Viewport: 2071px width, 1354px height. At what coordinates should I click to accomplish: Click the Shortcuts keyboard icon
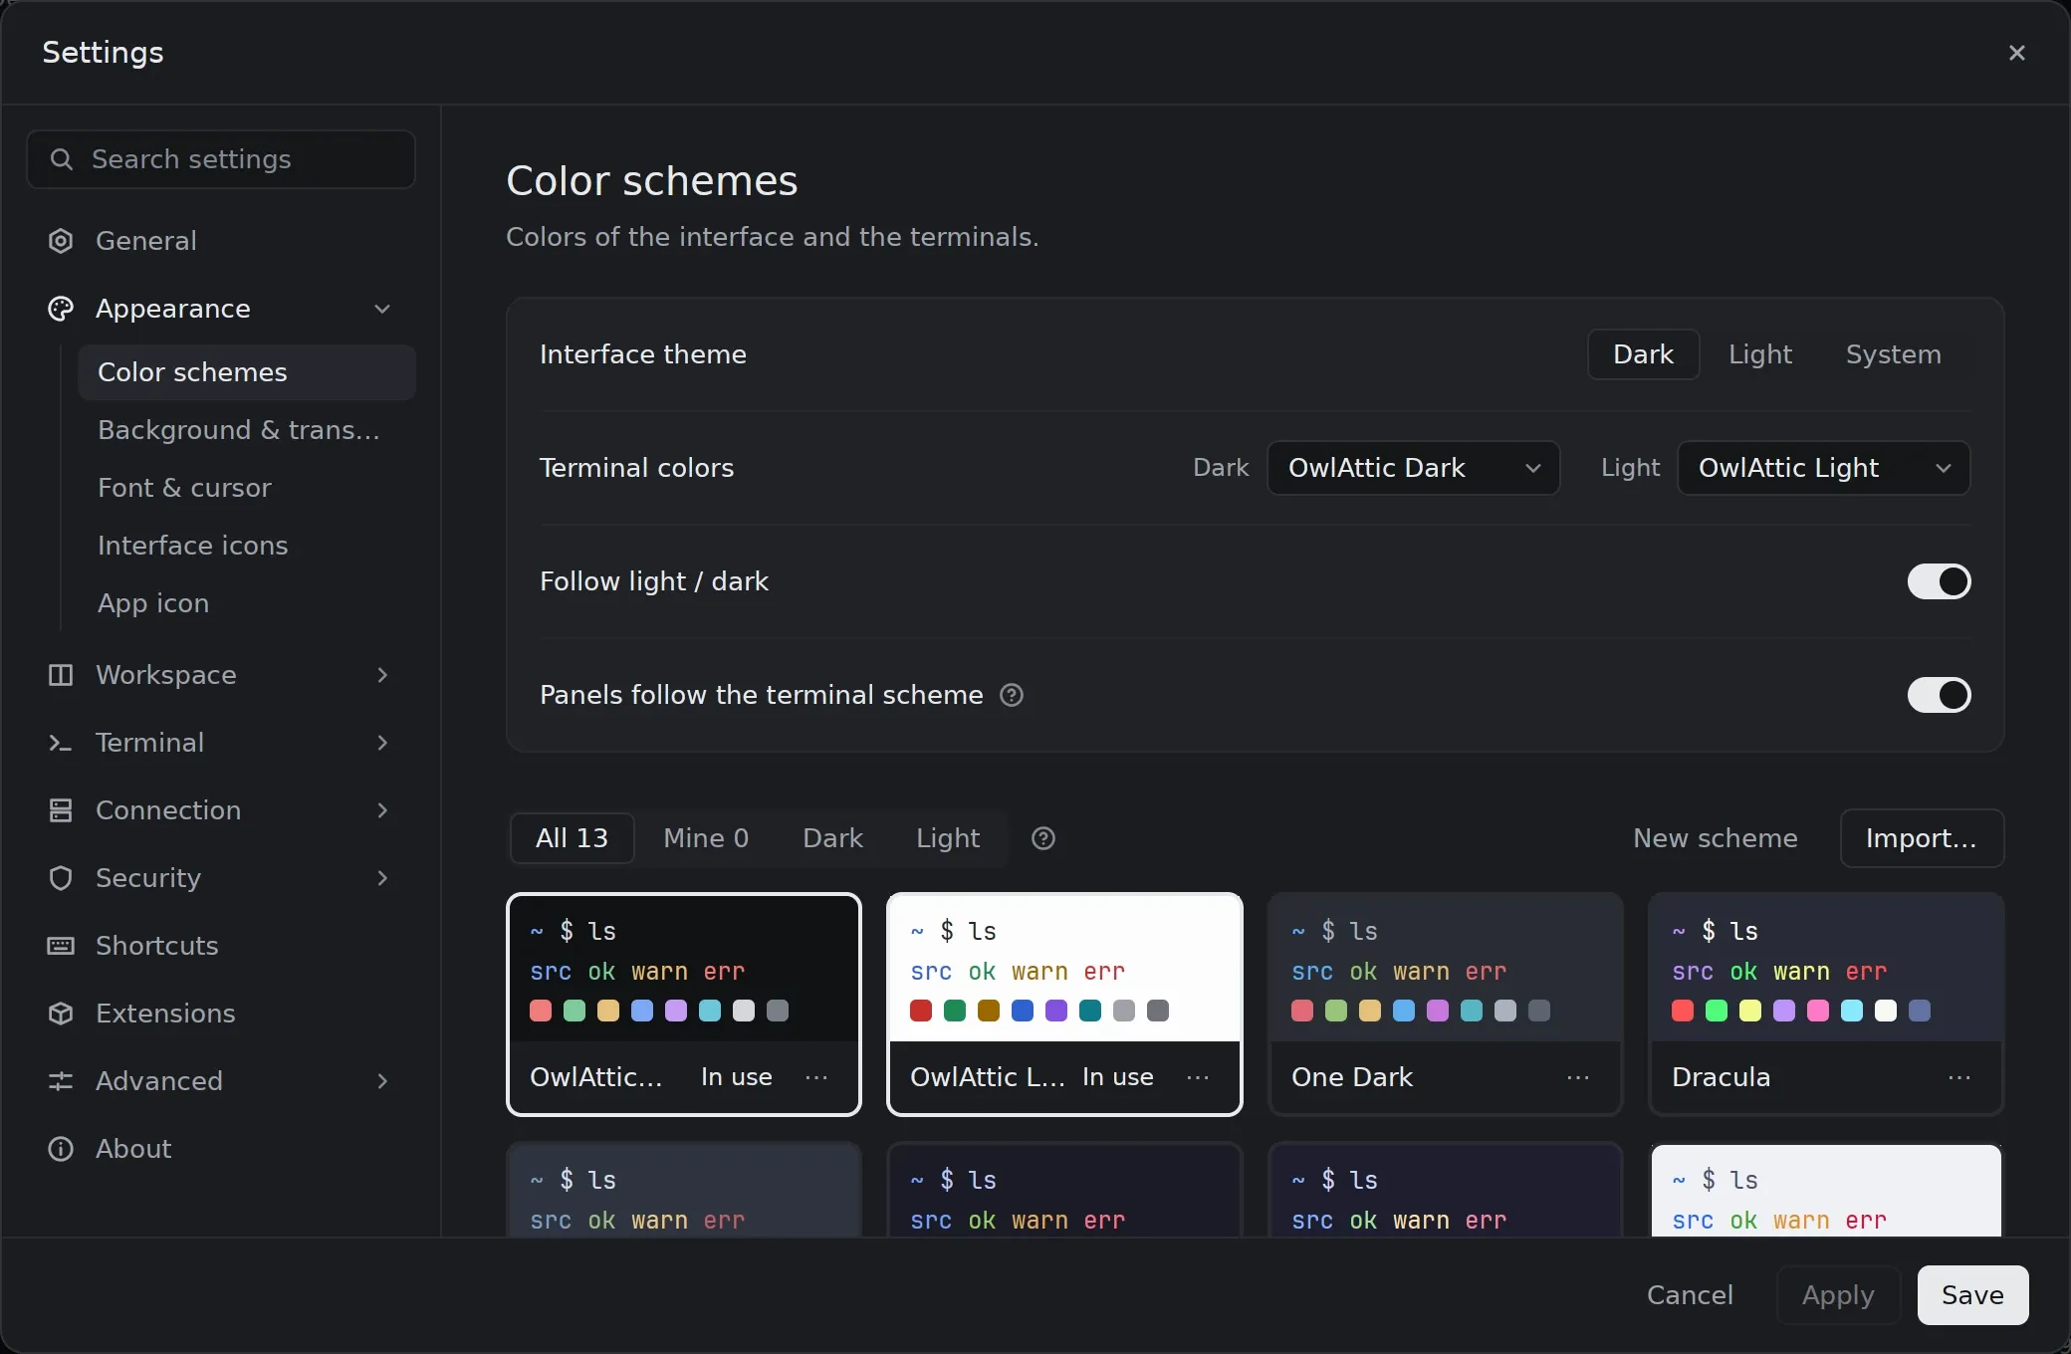tap(61, 946)
